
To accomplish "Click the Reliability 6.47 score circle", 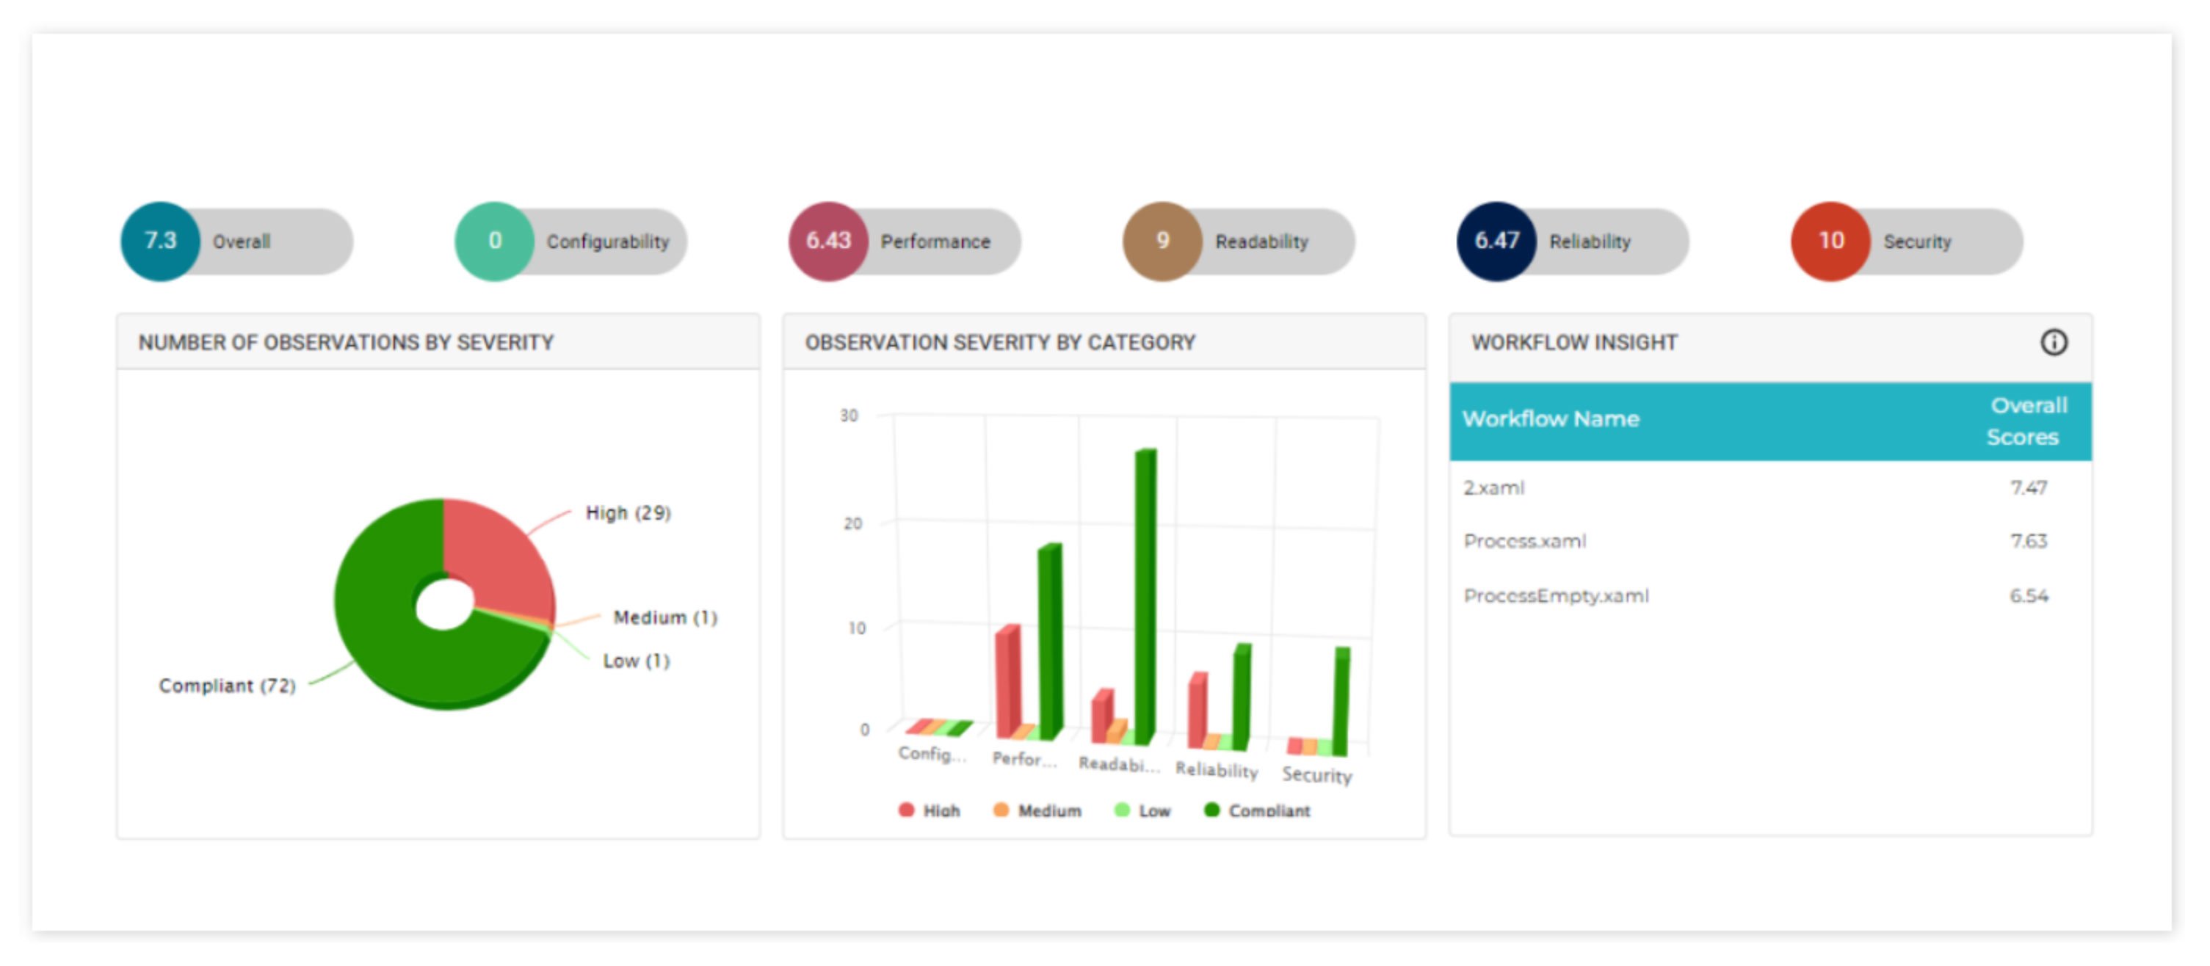I will tap(1496, 241).
